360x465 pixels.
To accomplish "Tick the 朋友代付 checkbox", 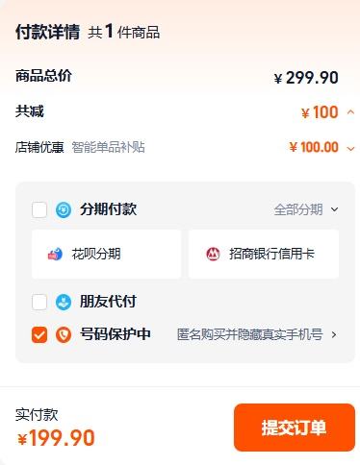I will tap(39, 302).
